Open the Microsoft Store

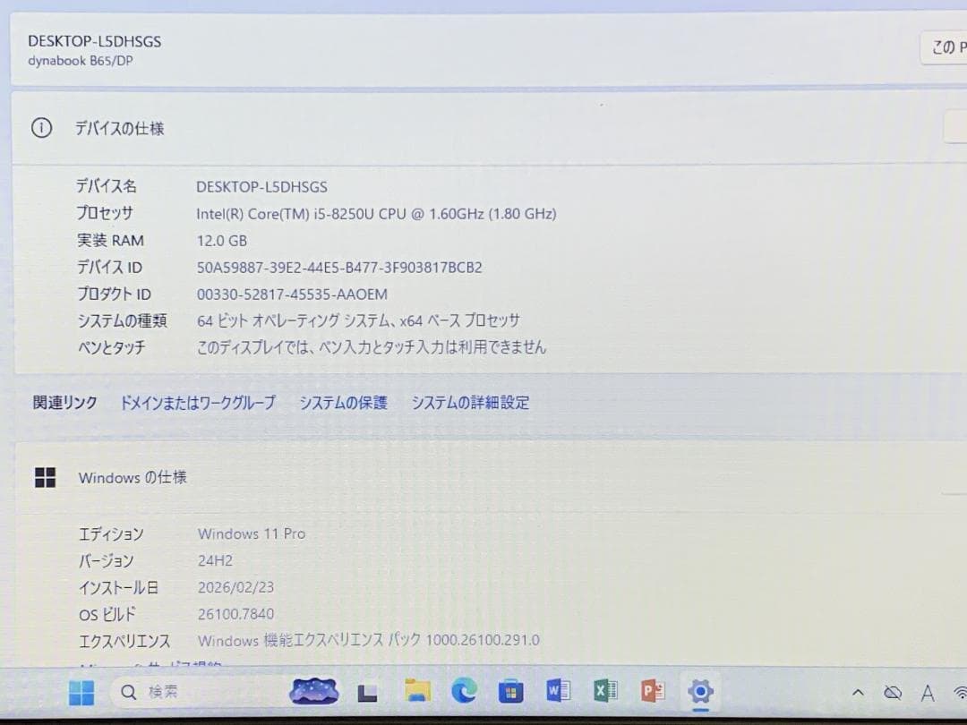[510, 691]
